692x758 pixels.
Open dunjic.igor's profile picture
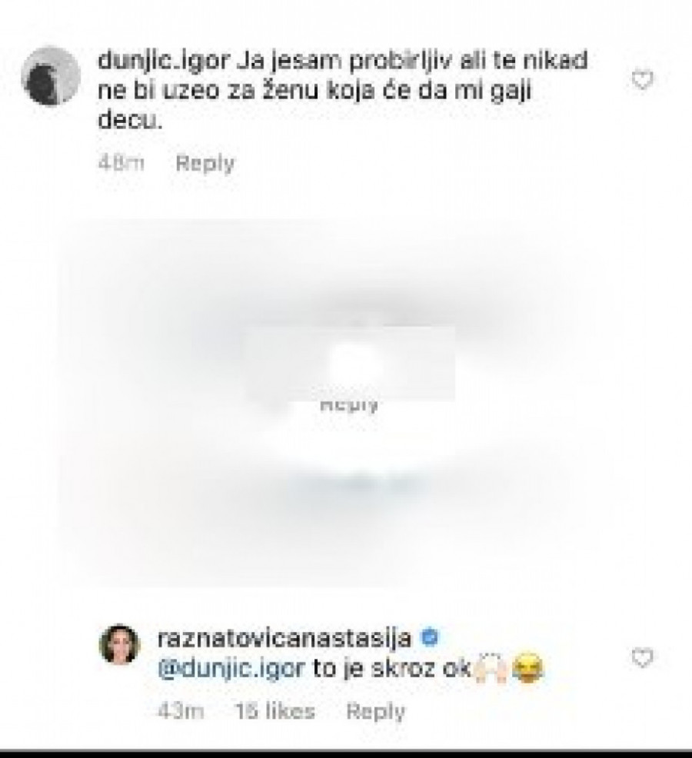pyautogui.click(x=51, y=76)
